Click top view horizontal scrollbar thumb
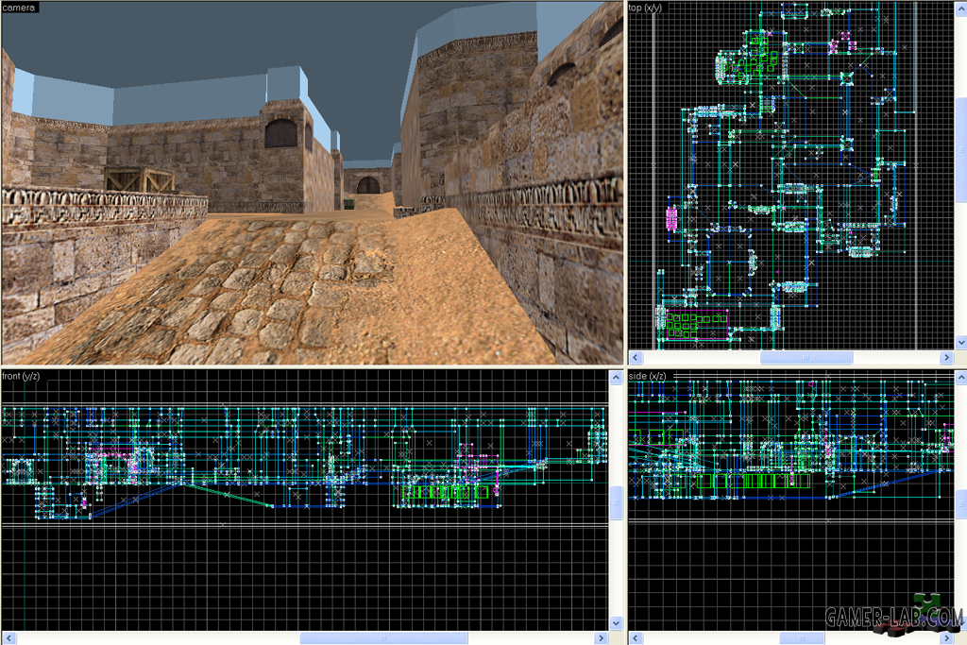 point(806,358)
